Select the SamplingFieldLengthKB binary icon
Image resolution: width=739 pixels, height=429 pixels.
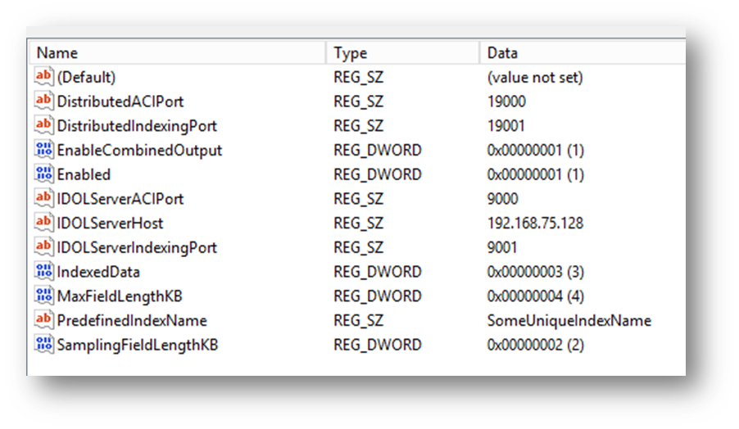[43, 344]
